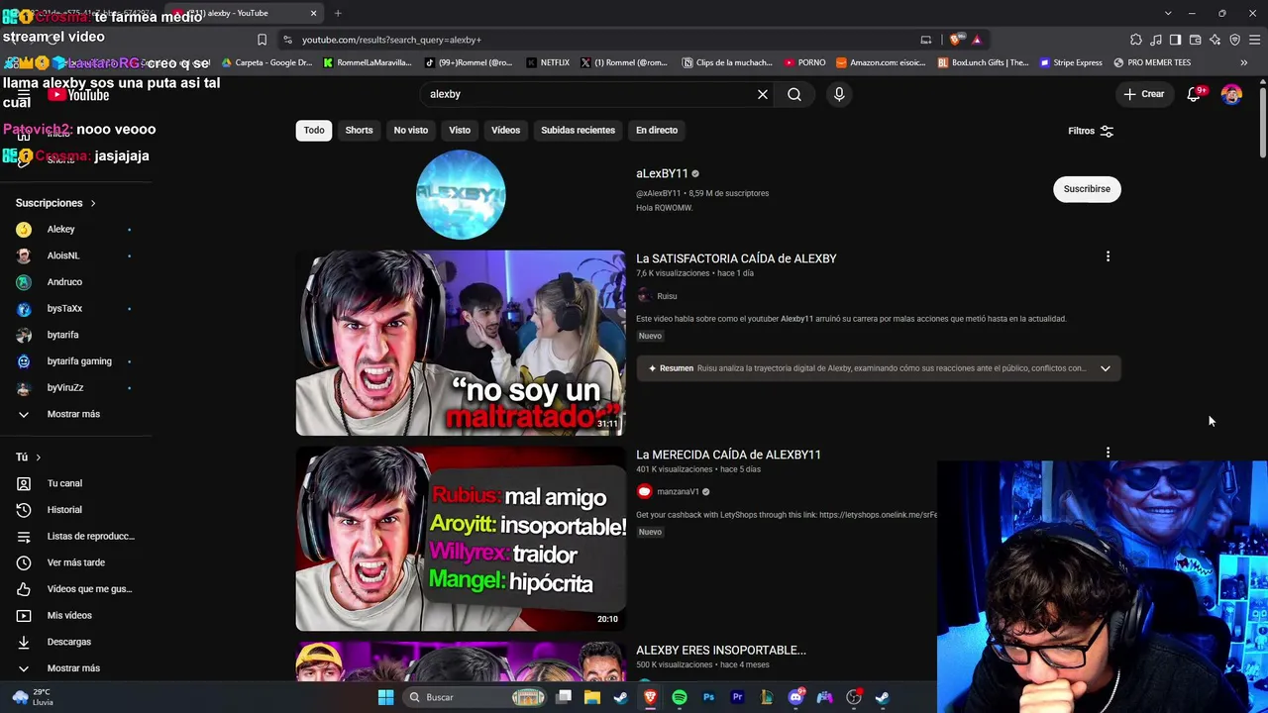1268x713 pixels.
Task: Open video title La MERECIDA CAÍDA de ALEXBY11
Action: (x=728, y=455)
